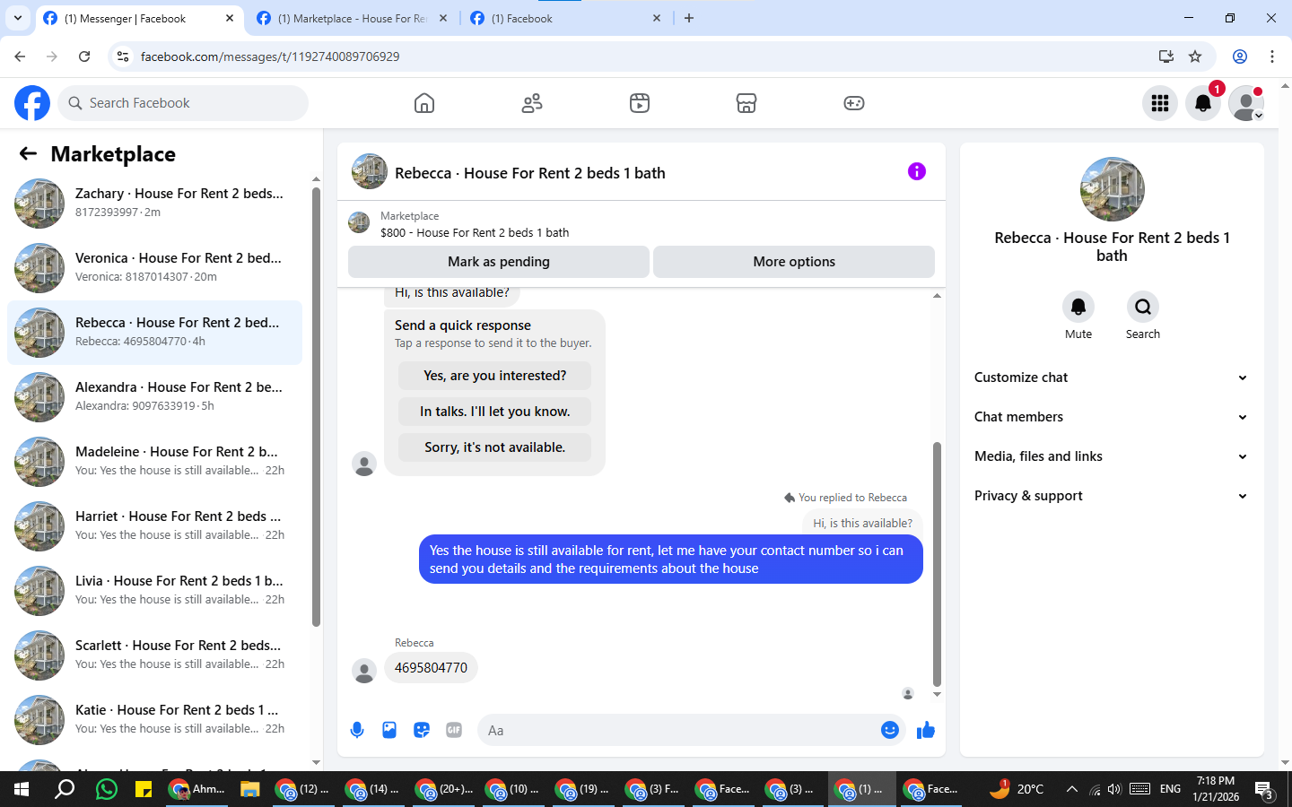Switch to the Messenger | Facebook tab
This screenshot has height=807, width=1292.
coord(139,18)
